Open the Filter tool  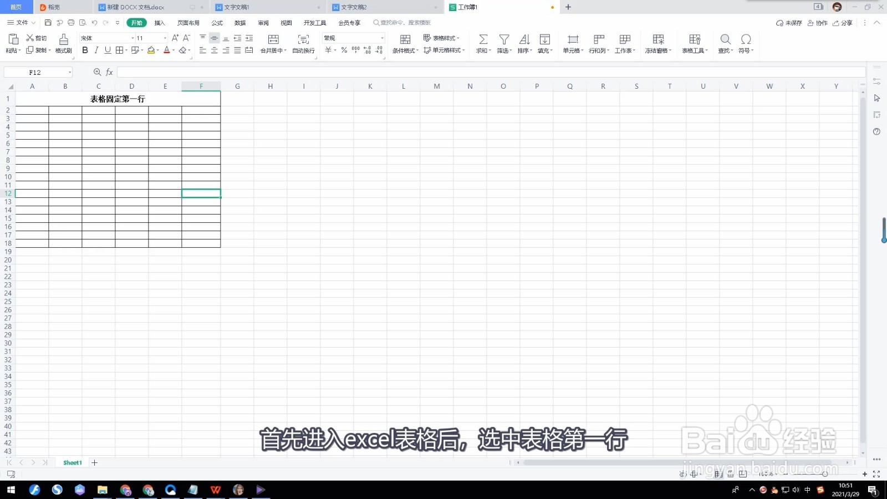(x=503, y=43)
